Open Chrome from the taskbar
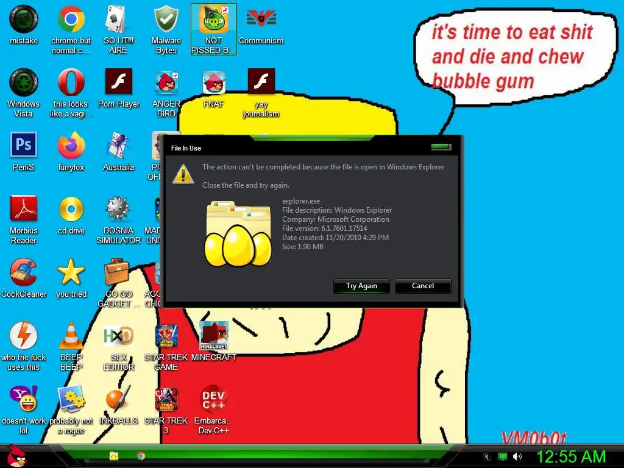The width and height of the screenshot is (624, 468). pos(141,456)
